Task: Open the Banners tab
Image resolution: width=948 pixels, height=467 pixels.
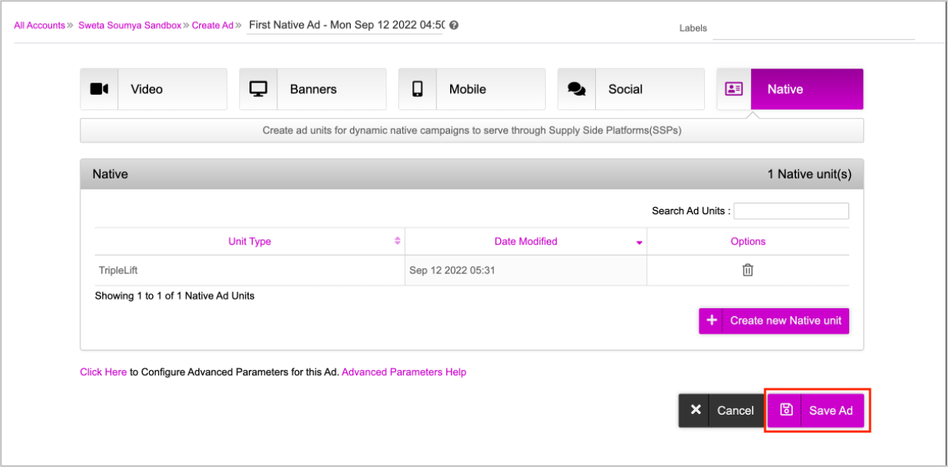Action: point(313,89)
